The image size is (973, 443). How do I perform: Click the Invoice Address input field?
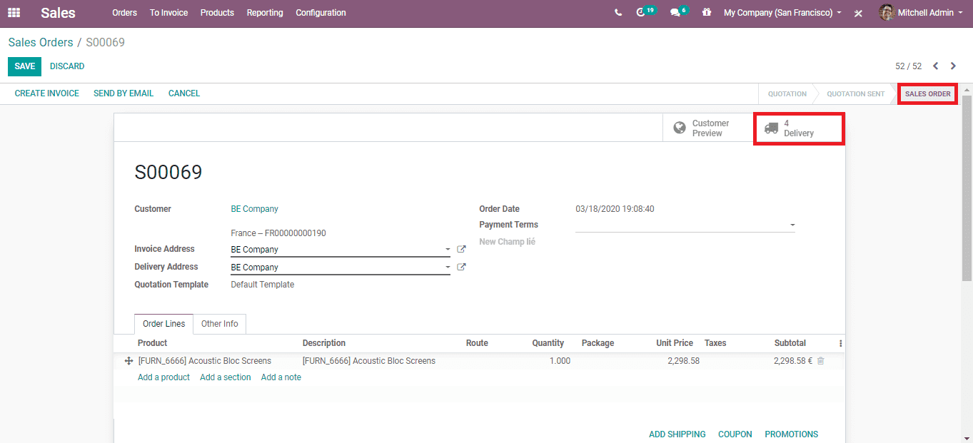[x=334, y=250]
